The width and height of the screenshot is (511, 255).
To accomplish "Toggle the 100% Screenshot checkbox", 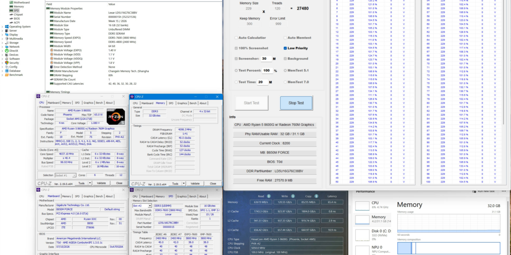I will (x=236, y=48).
